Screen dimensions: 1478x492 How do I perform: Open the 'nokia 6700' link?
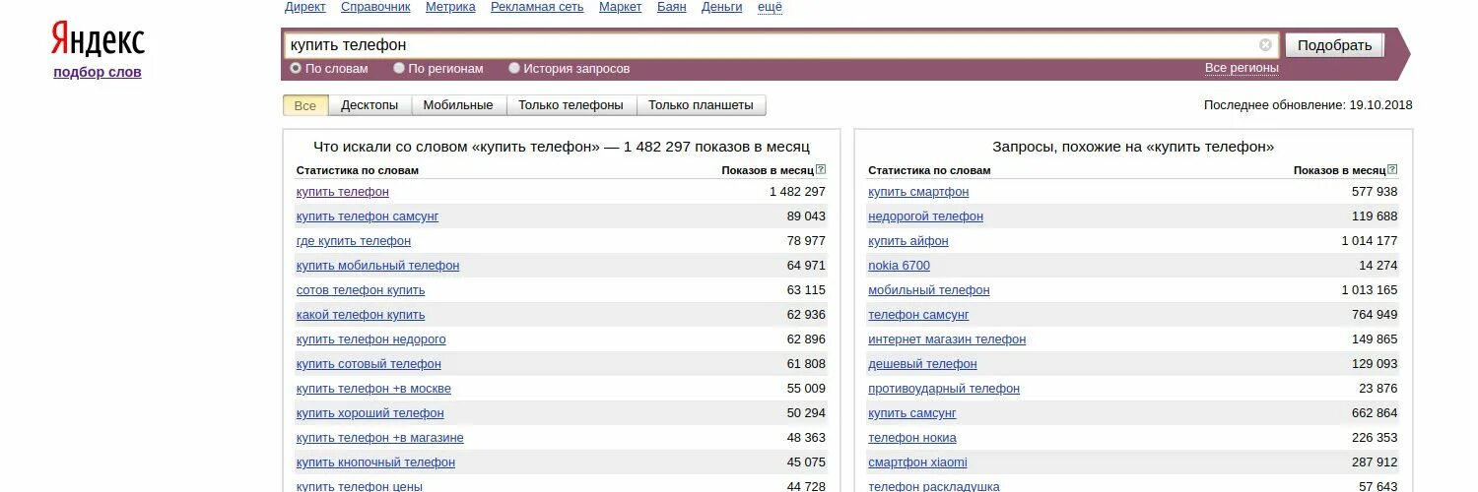tap(899, 266)
